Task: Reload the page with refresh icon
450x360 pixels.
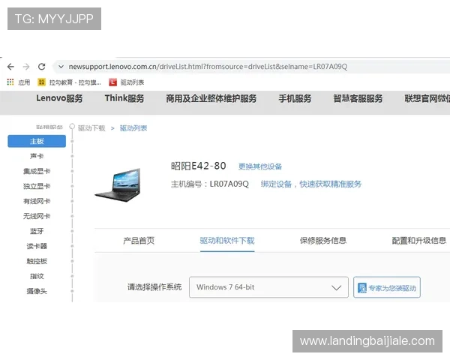Action: [41, 67]
